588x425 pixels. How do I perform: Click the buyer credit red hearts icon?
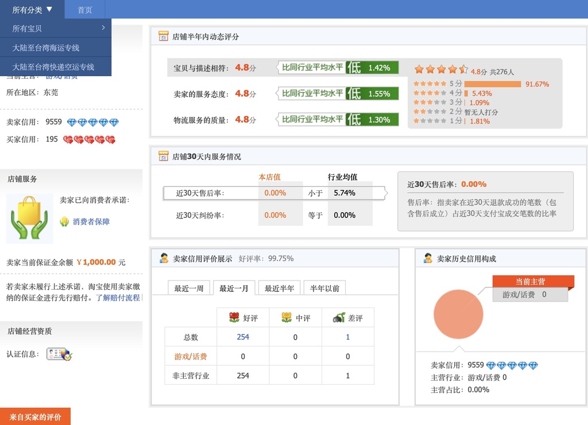click(89, 139)
